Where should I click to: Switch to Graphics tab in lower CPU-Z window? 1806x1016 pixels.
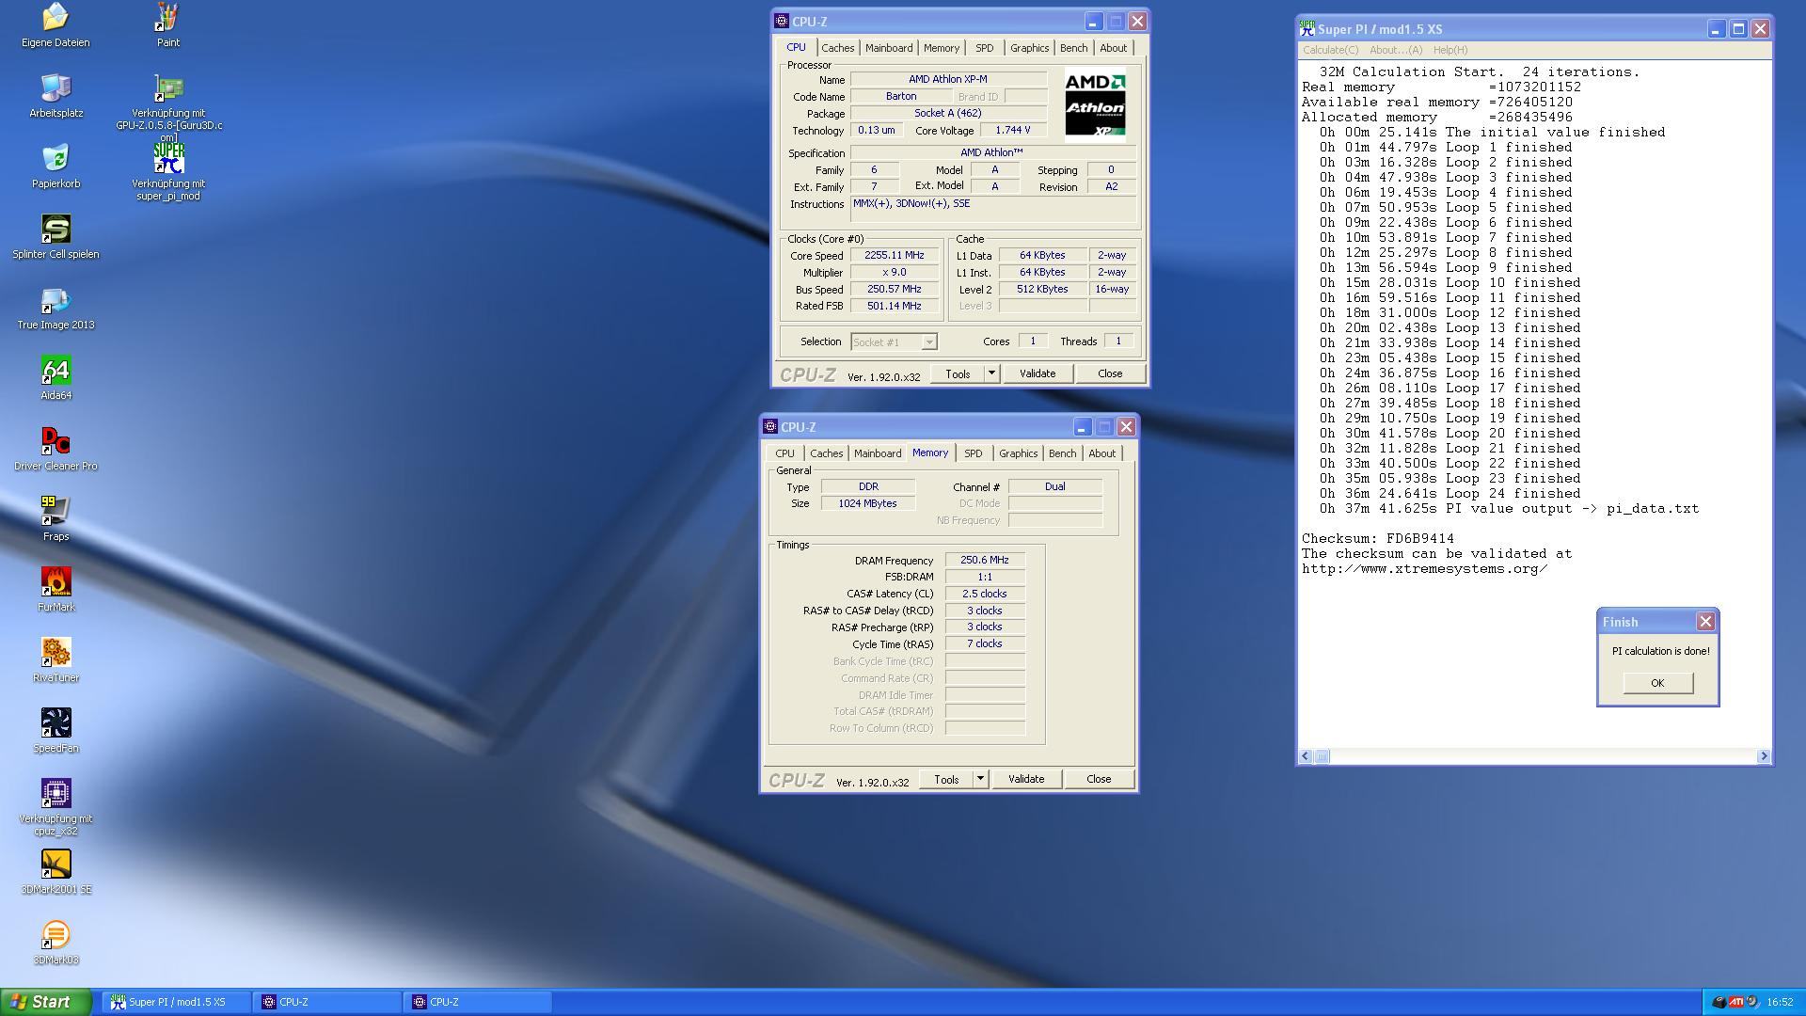pos(1018,453)
